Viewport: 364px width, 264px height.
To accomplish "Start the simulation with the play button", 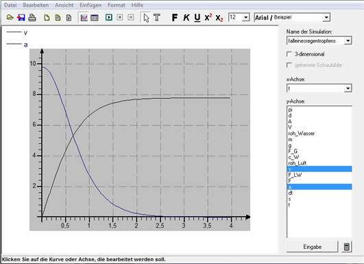I will (x=108, y=17).
